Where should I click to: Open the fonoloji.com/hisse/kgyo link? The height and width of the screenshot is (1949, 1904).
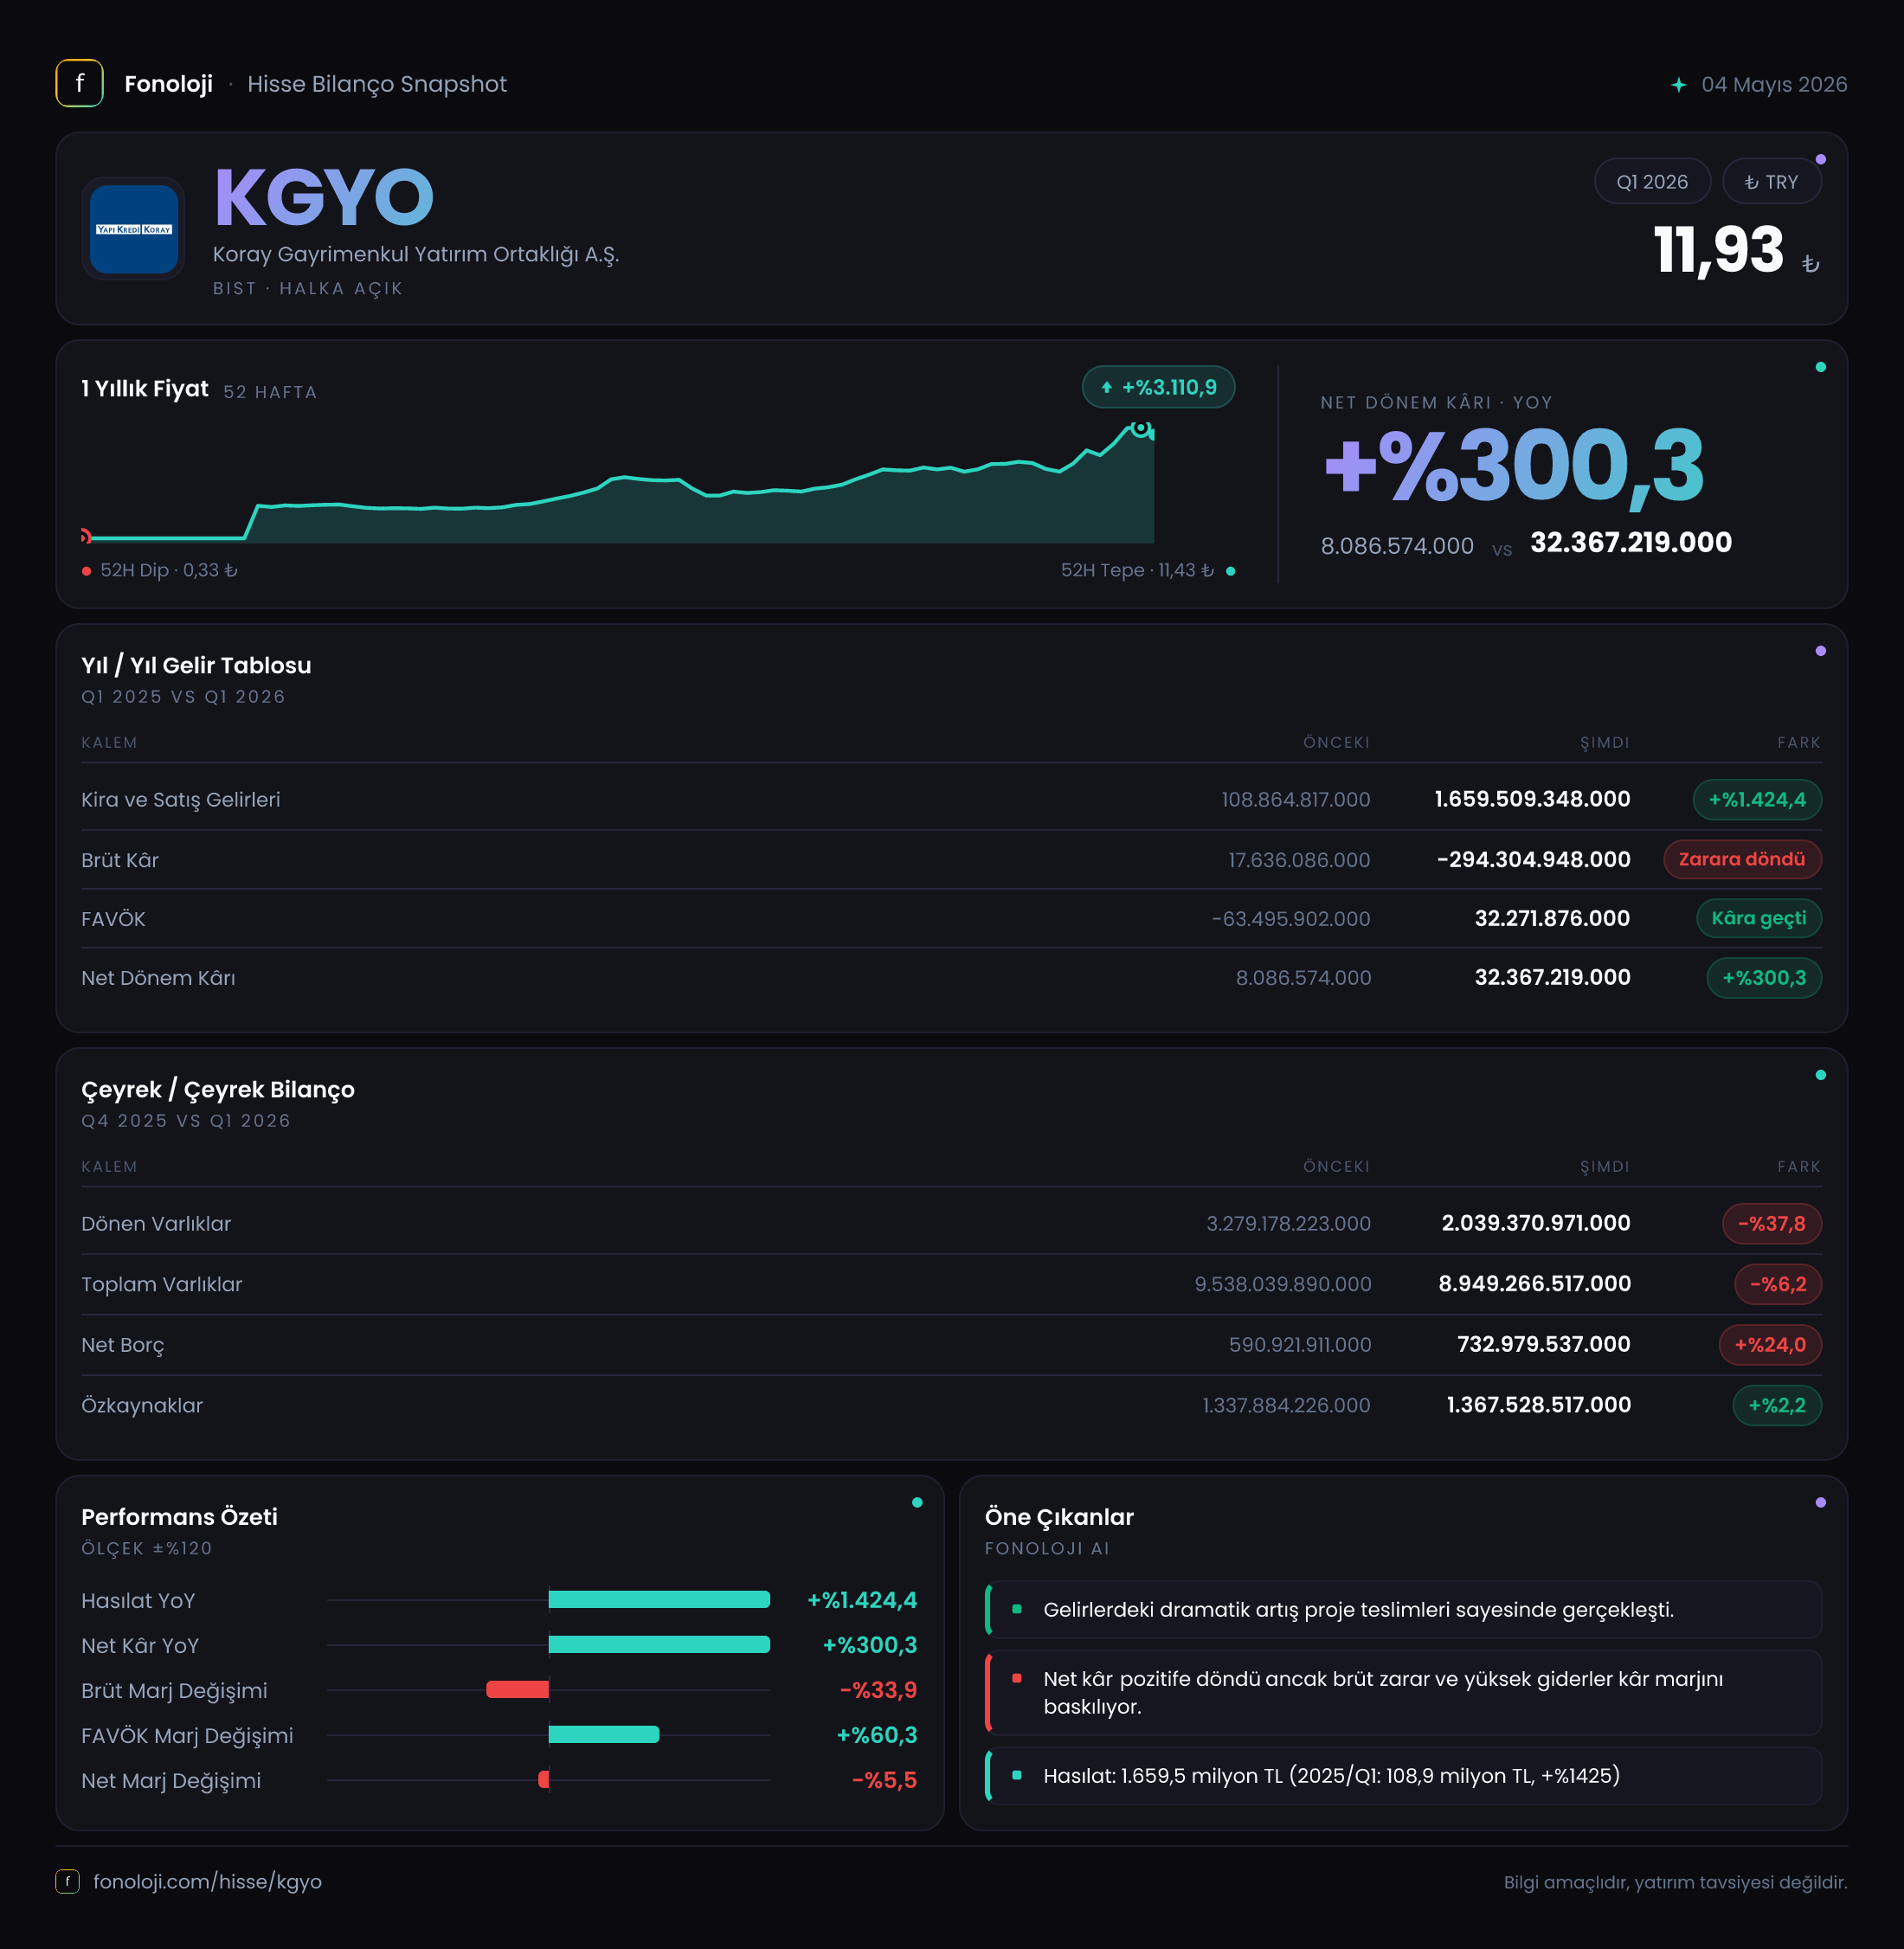pos(207,1881)
